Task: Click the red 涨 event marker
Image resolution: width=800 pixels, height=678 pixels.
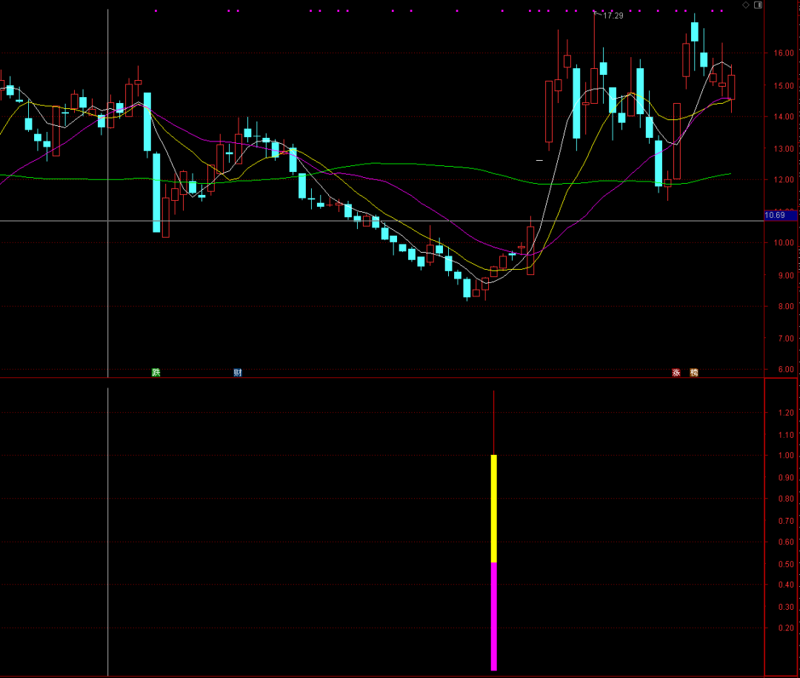Action: 676,372
